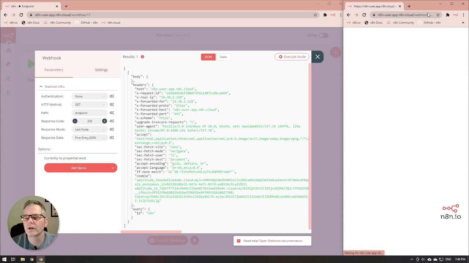469x263 pixels.
Task: Select the Parameters tab
Action: pos(53,70)
